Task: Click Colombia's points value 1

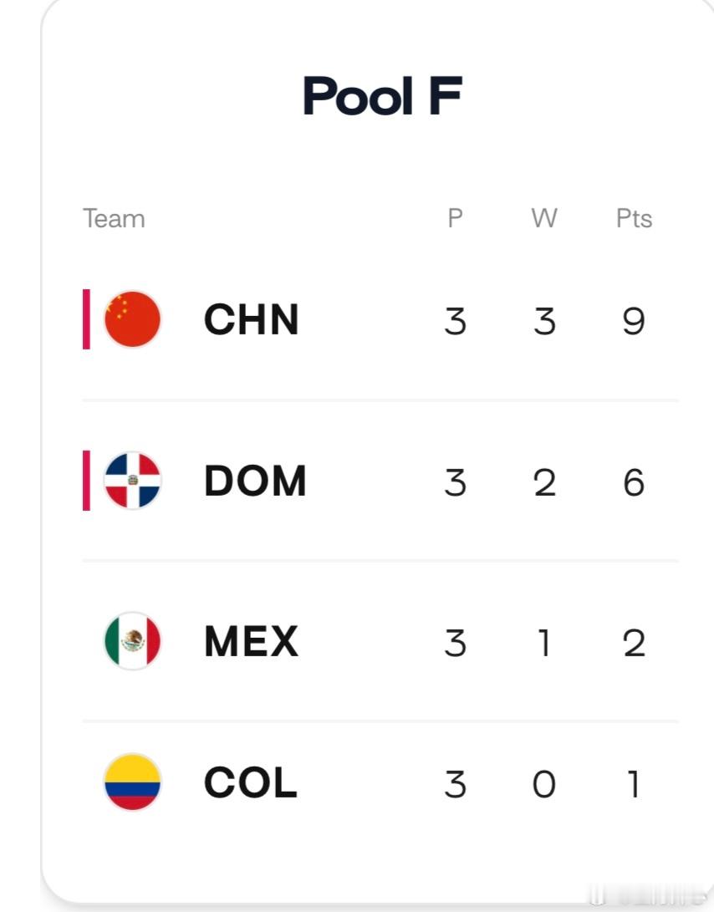Action: click(x=634, y=784)
